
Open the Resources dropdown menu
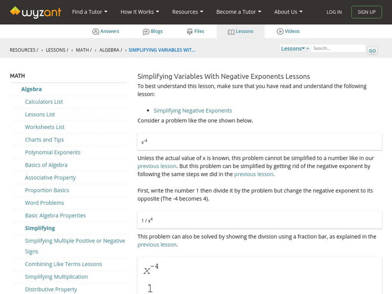(188, 12)
